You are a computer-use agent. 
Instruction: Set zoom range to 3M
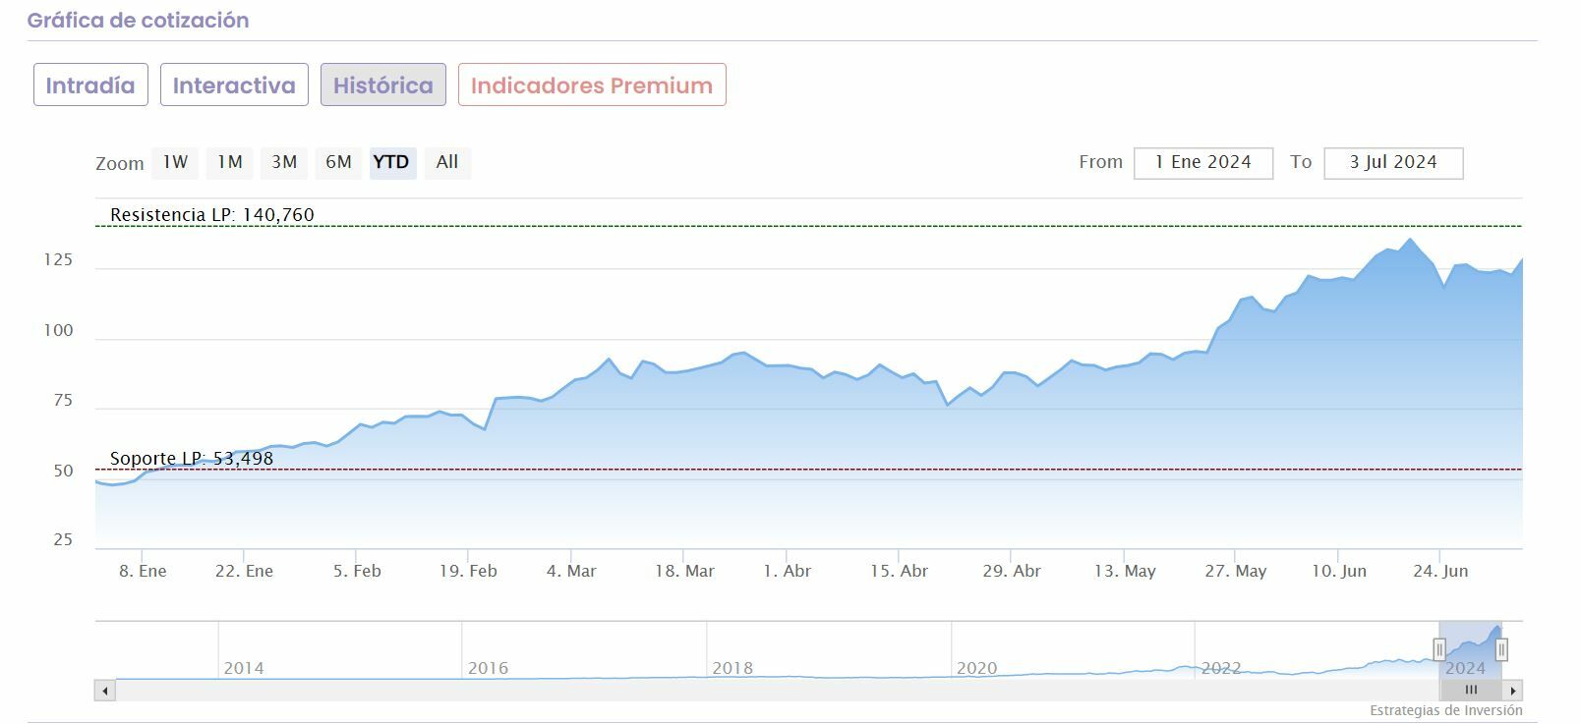click(x=284, y=162)
